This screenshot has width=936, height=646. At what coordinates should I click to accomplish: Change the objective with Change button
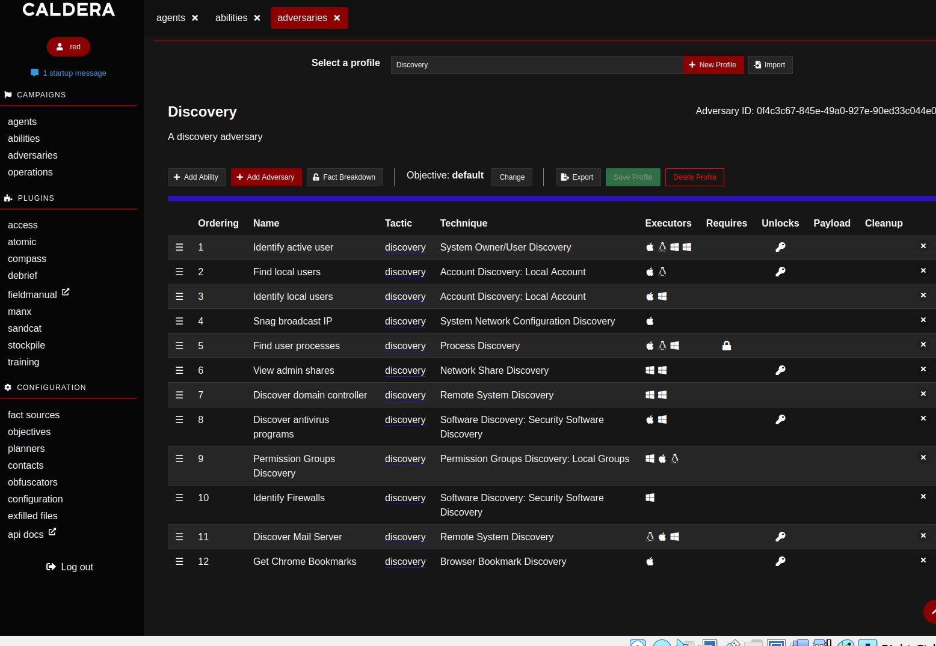click(512, 177)
